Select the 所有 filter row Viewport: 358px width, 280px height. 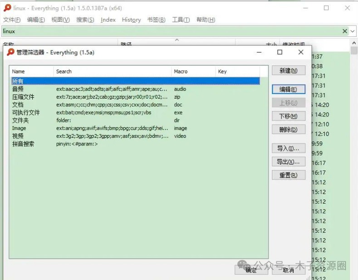(136, 81)
